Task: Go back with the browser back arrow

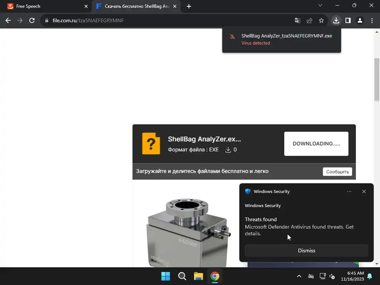Action: [8, 21]
